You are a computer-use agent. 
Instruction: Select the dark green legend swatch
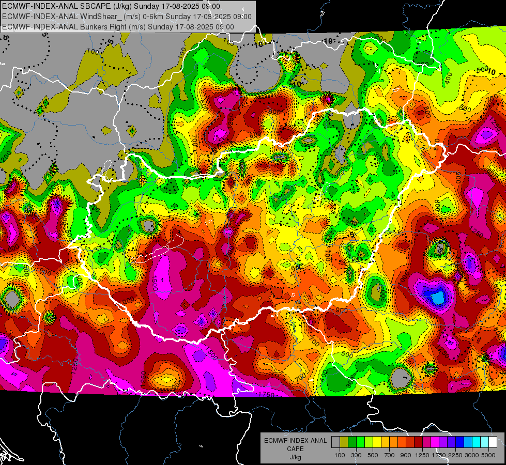[x=352, y=442]
